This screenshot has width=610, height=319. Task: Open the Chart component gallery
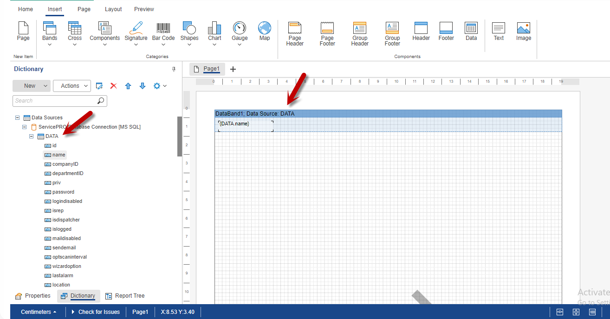click(214, 33)
